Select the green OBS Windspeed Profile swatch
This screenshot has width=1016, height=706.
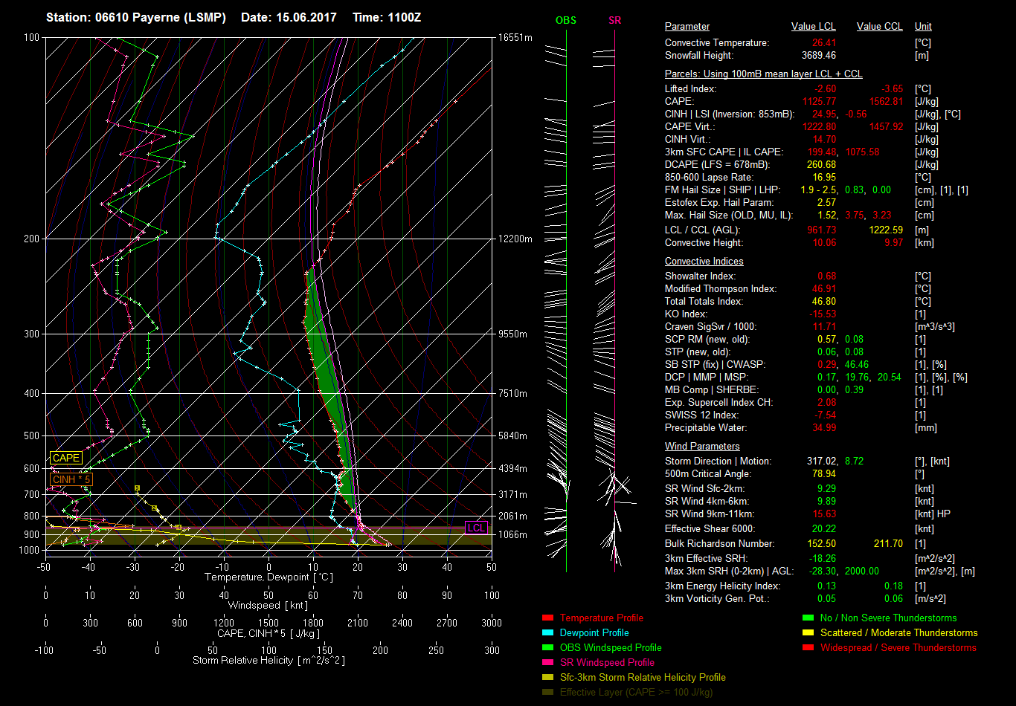(547, 648)
